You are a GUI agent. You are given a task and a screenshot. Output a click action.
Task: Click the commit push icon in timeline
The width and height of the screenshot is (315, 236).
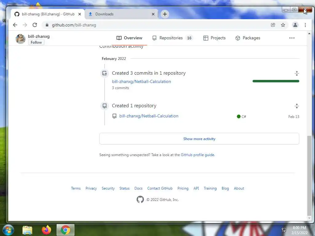[x=105, y=73]
